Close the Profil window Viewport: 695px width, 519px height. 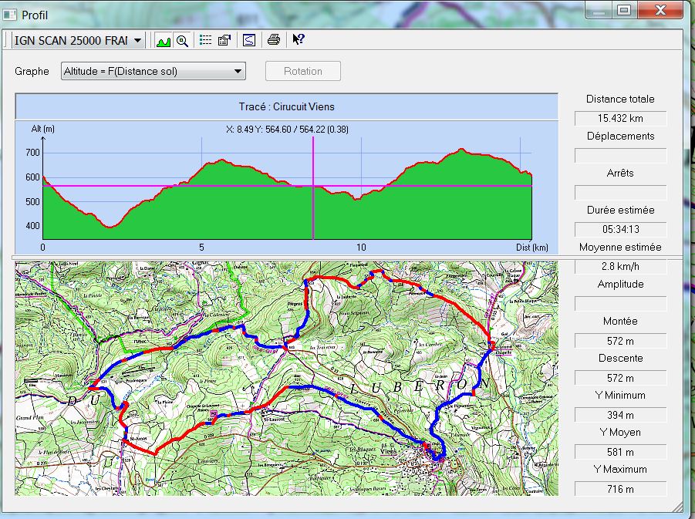click(x=660, y=10)
